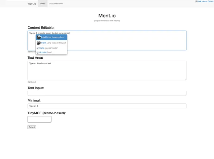The image size is (214, 159).
Task: Focus the Content Editable text box
Action: (107, 40)
